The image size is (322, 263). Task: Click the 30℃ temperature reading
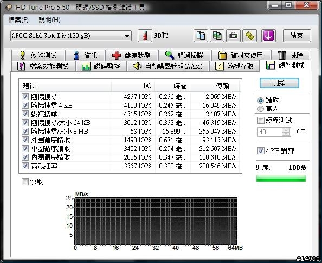click(x=161, y=36)
